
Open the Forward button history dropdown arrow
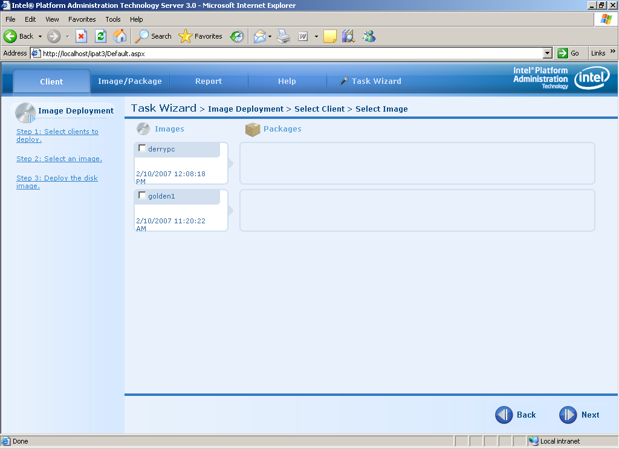[68, 36]
